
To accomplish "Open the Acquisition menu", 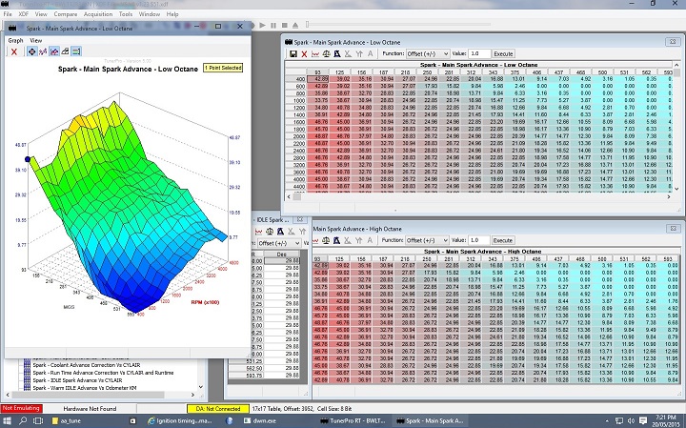I will point(98,14).
